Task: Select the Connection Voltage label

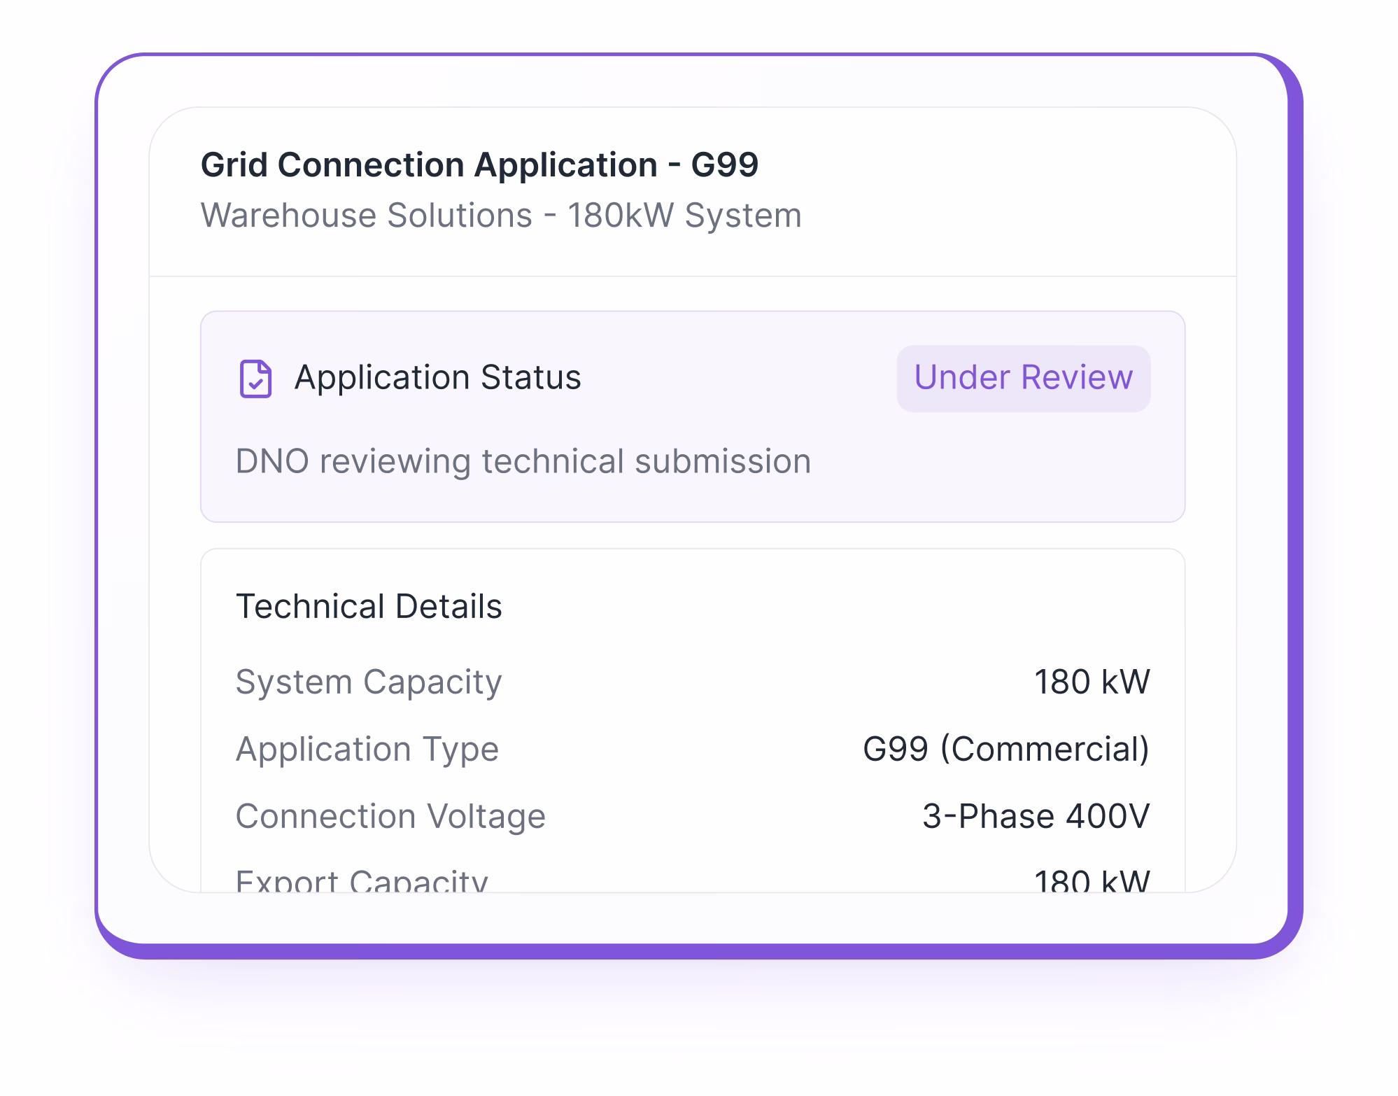Action: (391, 815)
